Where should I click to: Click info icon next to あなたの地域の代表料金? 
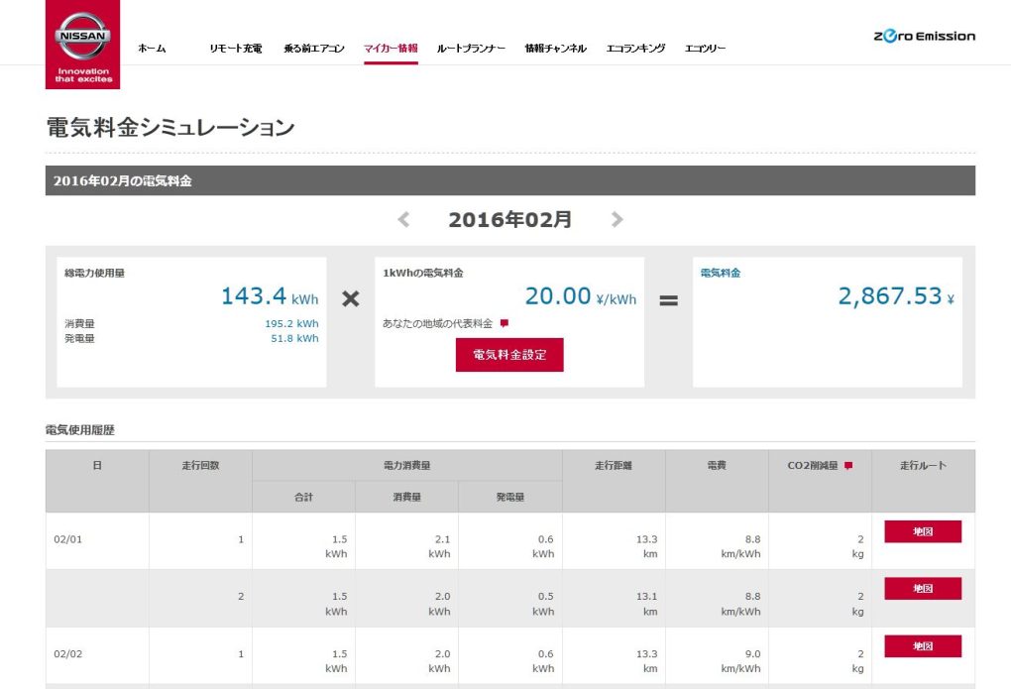click(x=505, y=323)
